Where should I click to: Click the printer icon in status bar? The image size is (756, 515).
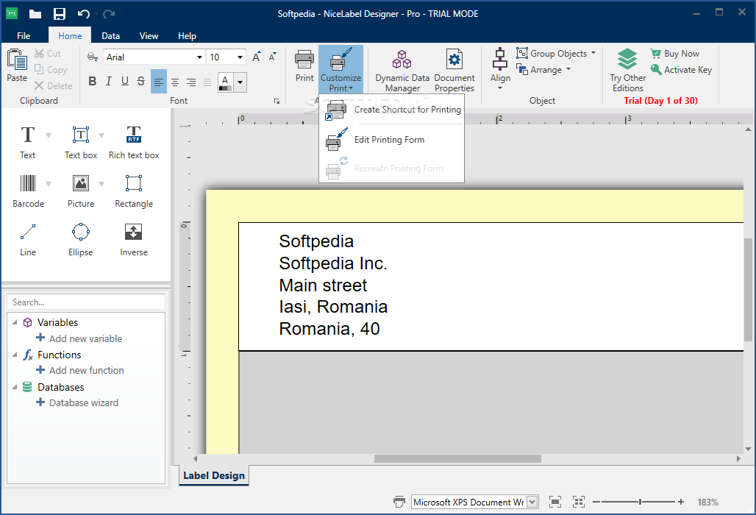(x=399, y=502)
